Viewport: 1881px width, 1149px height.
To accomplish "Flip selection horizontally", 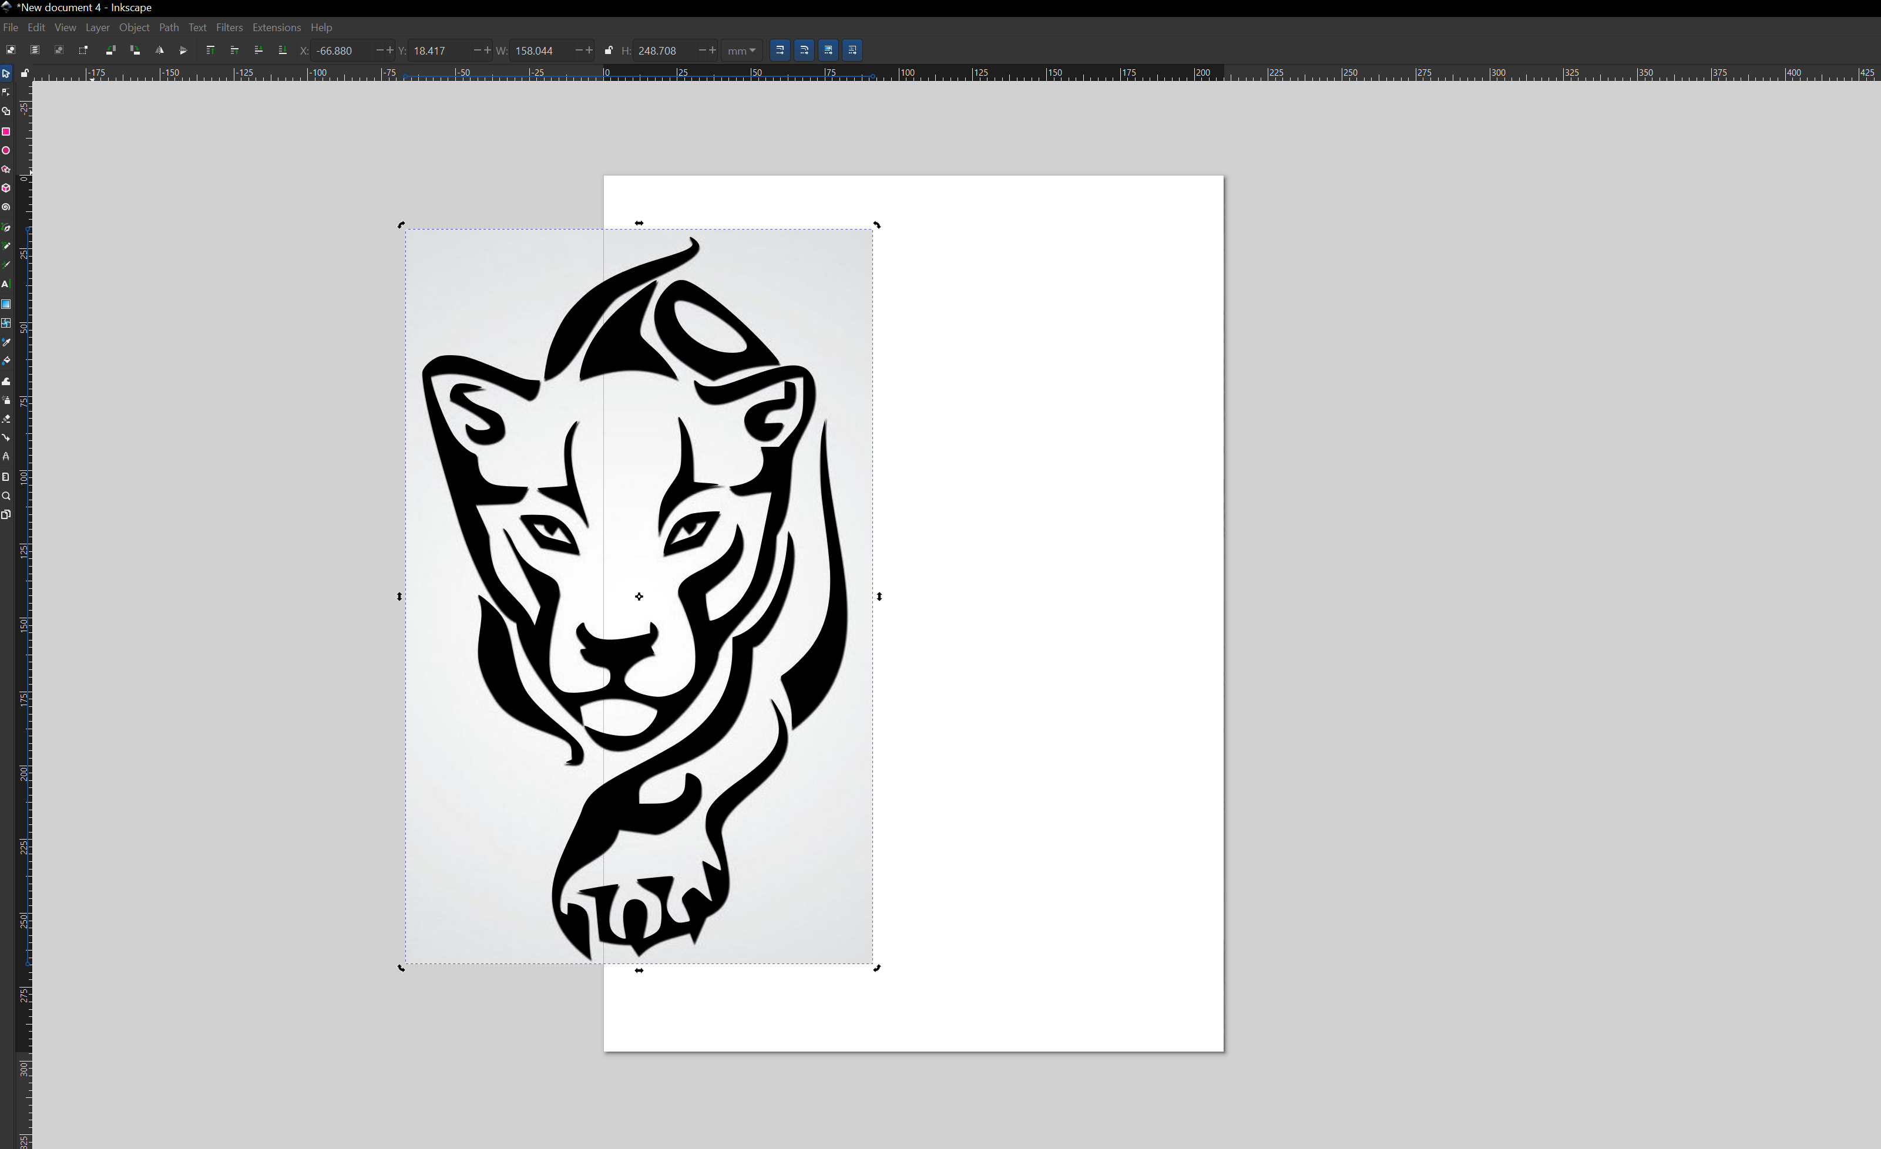I will [x=160, y=50].
